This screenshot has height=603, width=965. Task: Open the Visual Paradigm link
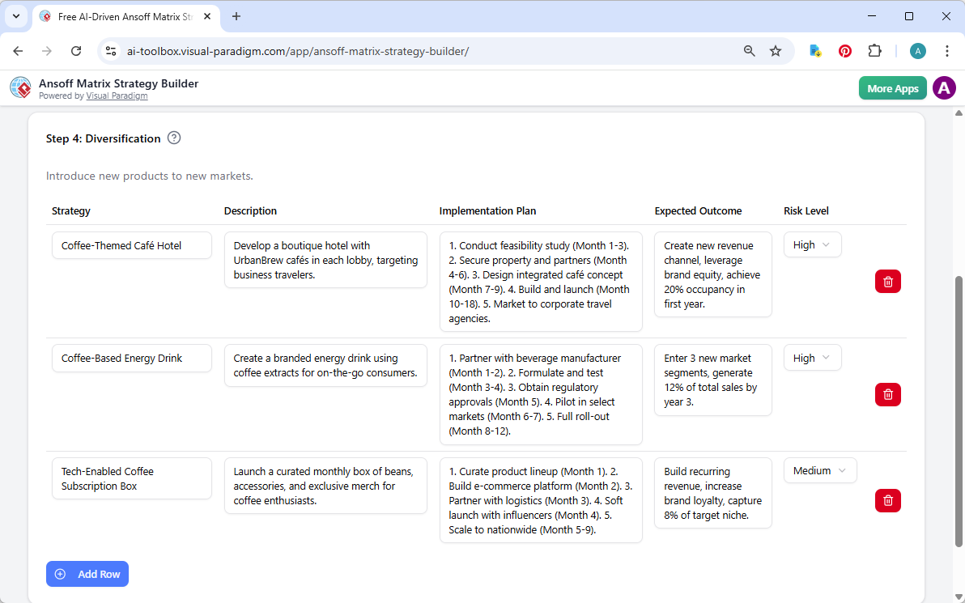click(117, 96)
